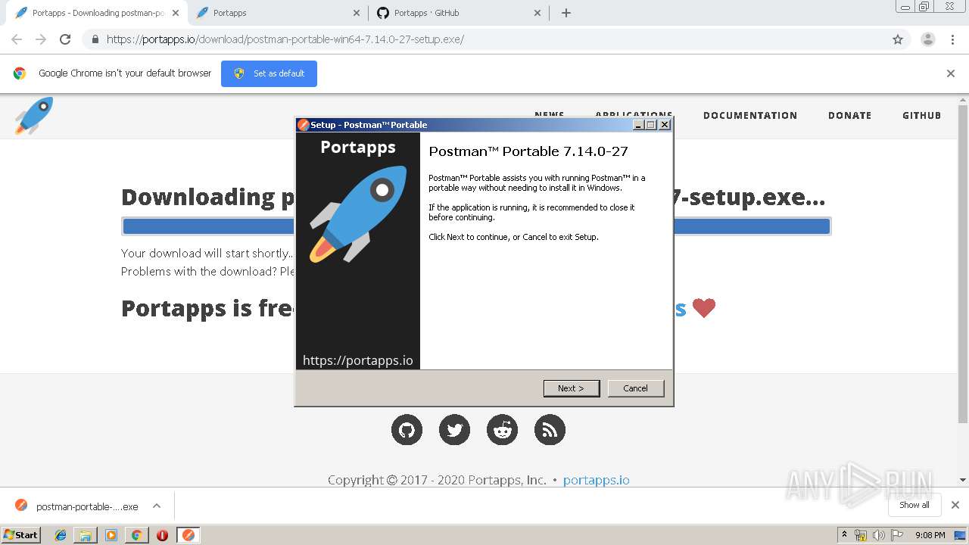Expand the download item chevron menu
Viewport: 969px width, 545px height.
pos(156,506)
